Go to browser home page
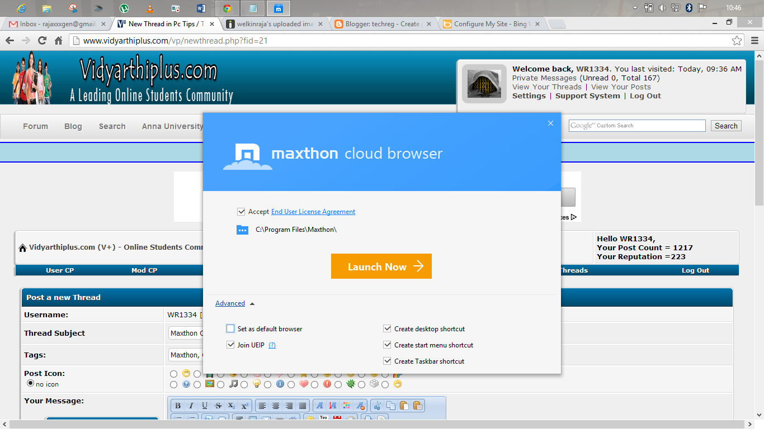The height and width of the screenshot is (429, 764). coord(58,41)
